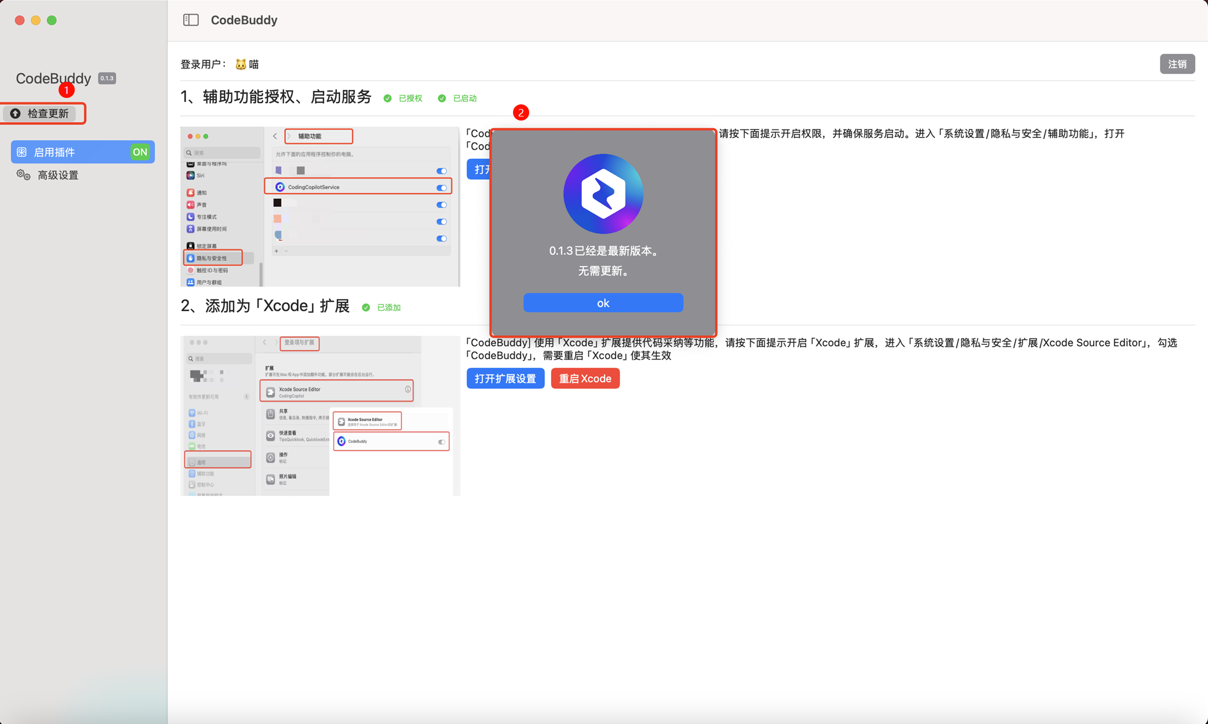Toggle the plugin ON switch
Screen dimensions: 1208x724
pyautogui.click(x=140, y=152)
